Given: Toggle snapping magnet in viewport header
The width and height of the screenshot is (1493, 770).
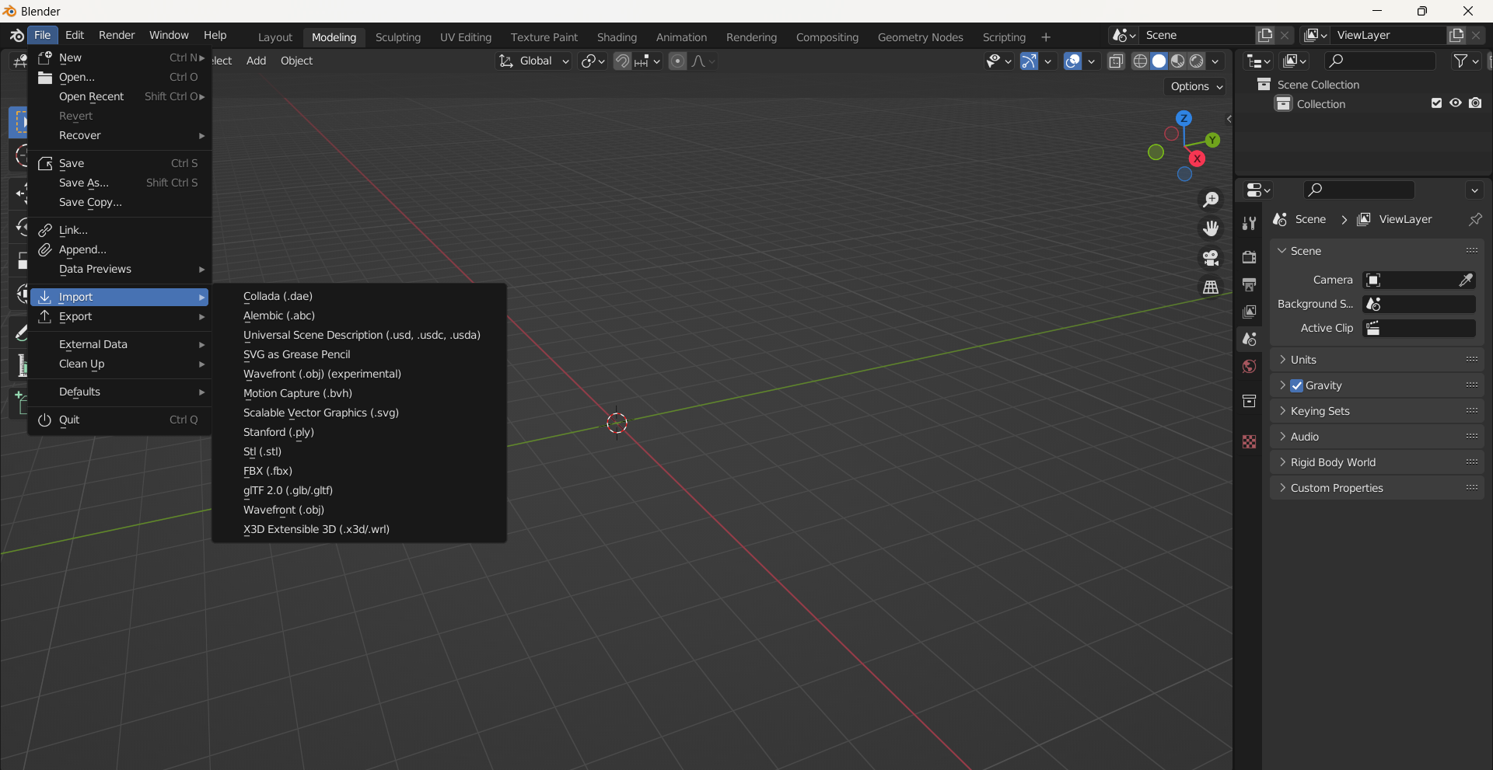Looking at the screenshot, I should [x=622, y=61].
